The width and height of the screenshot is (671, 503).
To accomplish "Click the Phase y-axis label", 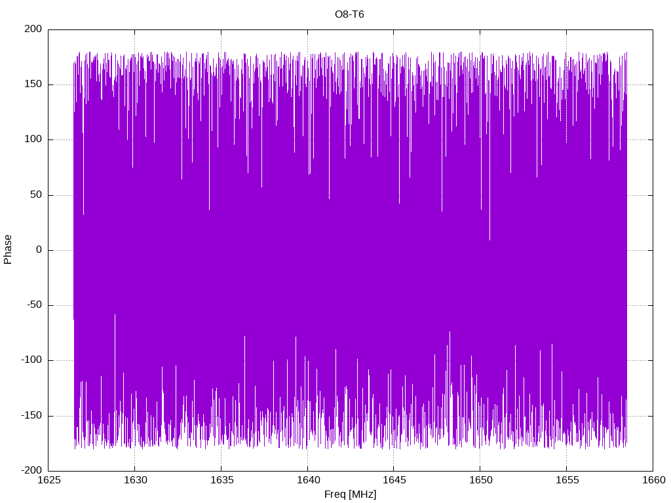I will [x=8, y=250].
